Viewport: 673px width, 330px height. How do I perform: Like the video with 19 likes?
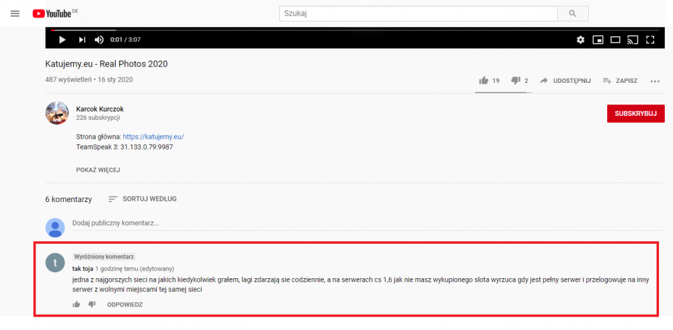coord(489,80)
